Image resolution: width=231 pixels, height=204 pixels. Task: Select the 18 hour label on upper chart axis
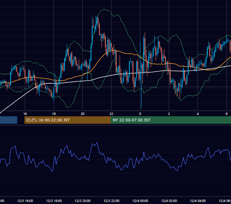[x=54, y=114]
